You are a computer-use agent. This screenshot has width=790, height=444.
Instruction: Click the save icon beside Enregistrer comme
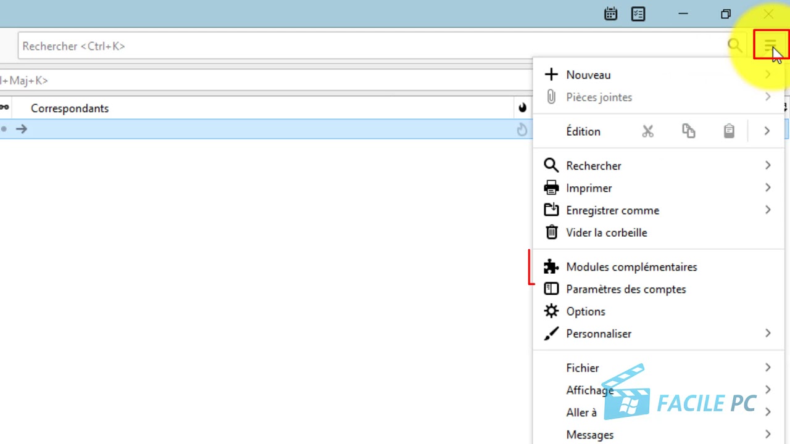pyautogui.click(x=551, y=210)
